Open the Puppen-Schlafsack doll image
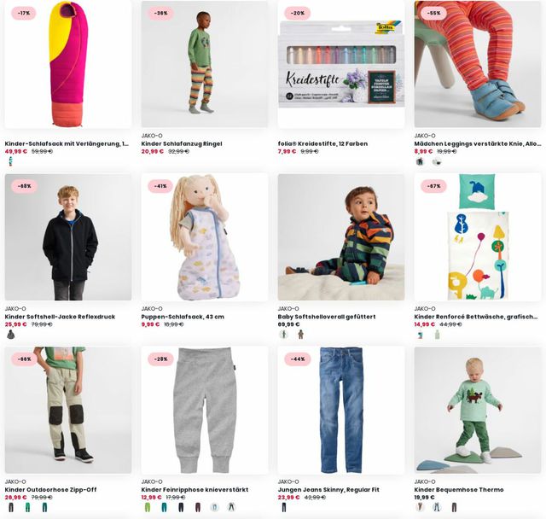Image resolution: width=546 pixels, height=519 pixels. (205, 237)
